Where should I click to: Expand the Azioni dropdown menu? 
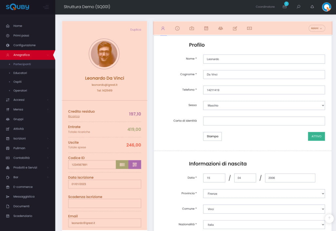(317, 29)
